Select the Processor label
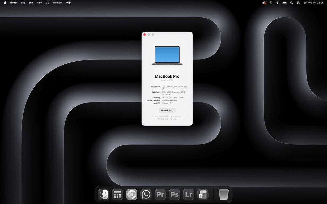The width and height of the screenshot is (327, 204). (x=156, y=86)
